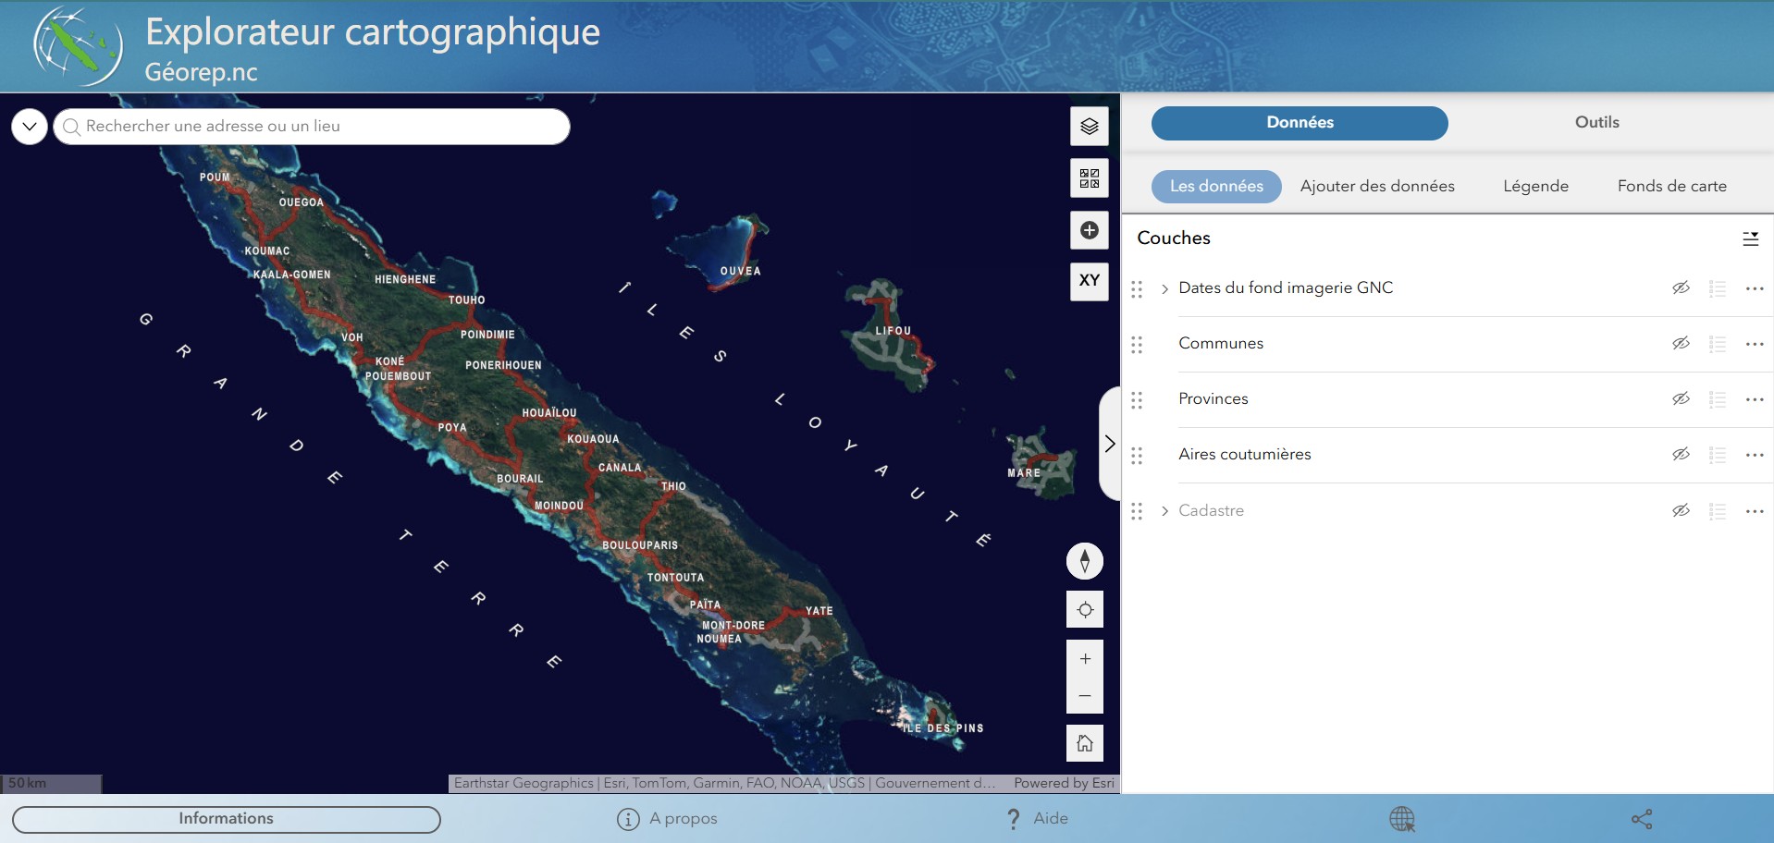This screenshot has width=1774, height=843.
Task: Click the globe icon in bottom bar
Action: pyautogui.click(x=1402, y=819)
